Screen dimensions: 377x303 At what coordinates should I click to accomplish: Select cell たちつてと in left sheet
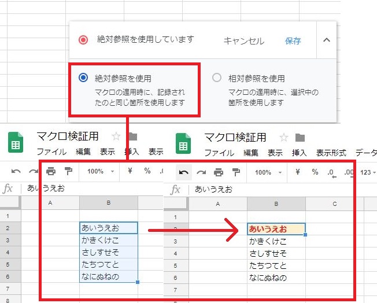click(109, 264)
